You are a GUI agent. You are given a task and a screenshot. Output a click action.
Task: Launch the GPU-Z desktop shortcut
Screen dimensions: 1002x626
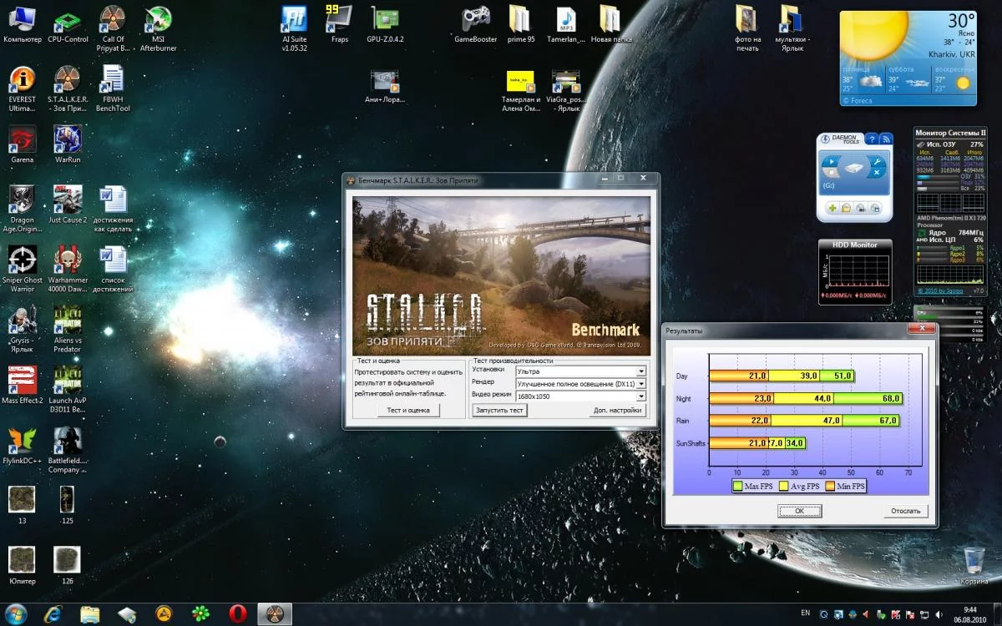pos(385,20)
